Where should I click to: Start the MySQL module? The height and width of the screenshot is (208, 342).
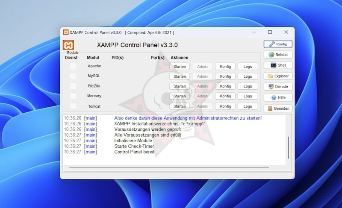click(x=180, y=76)
